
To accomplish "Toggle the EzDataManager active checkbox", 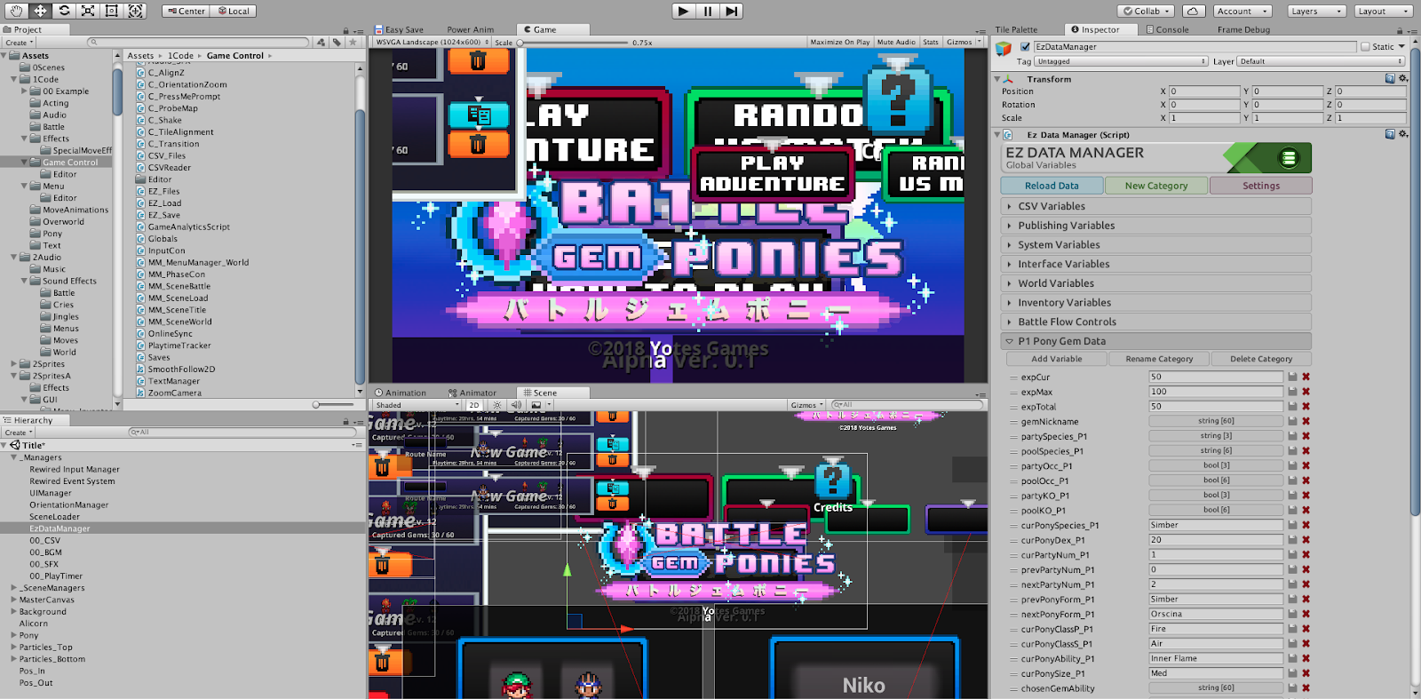I will tap(1026, 47).
